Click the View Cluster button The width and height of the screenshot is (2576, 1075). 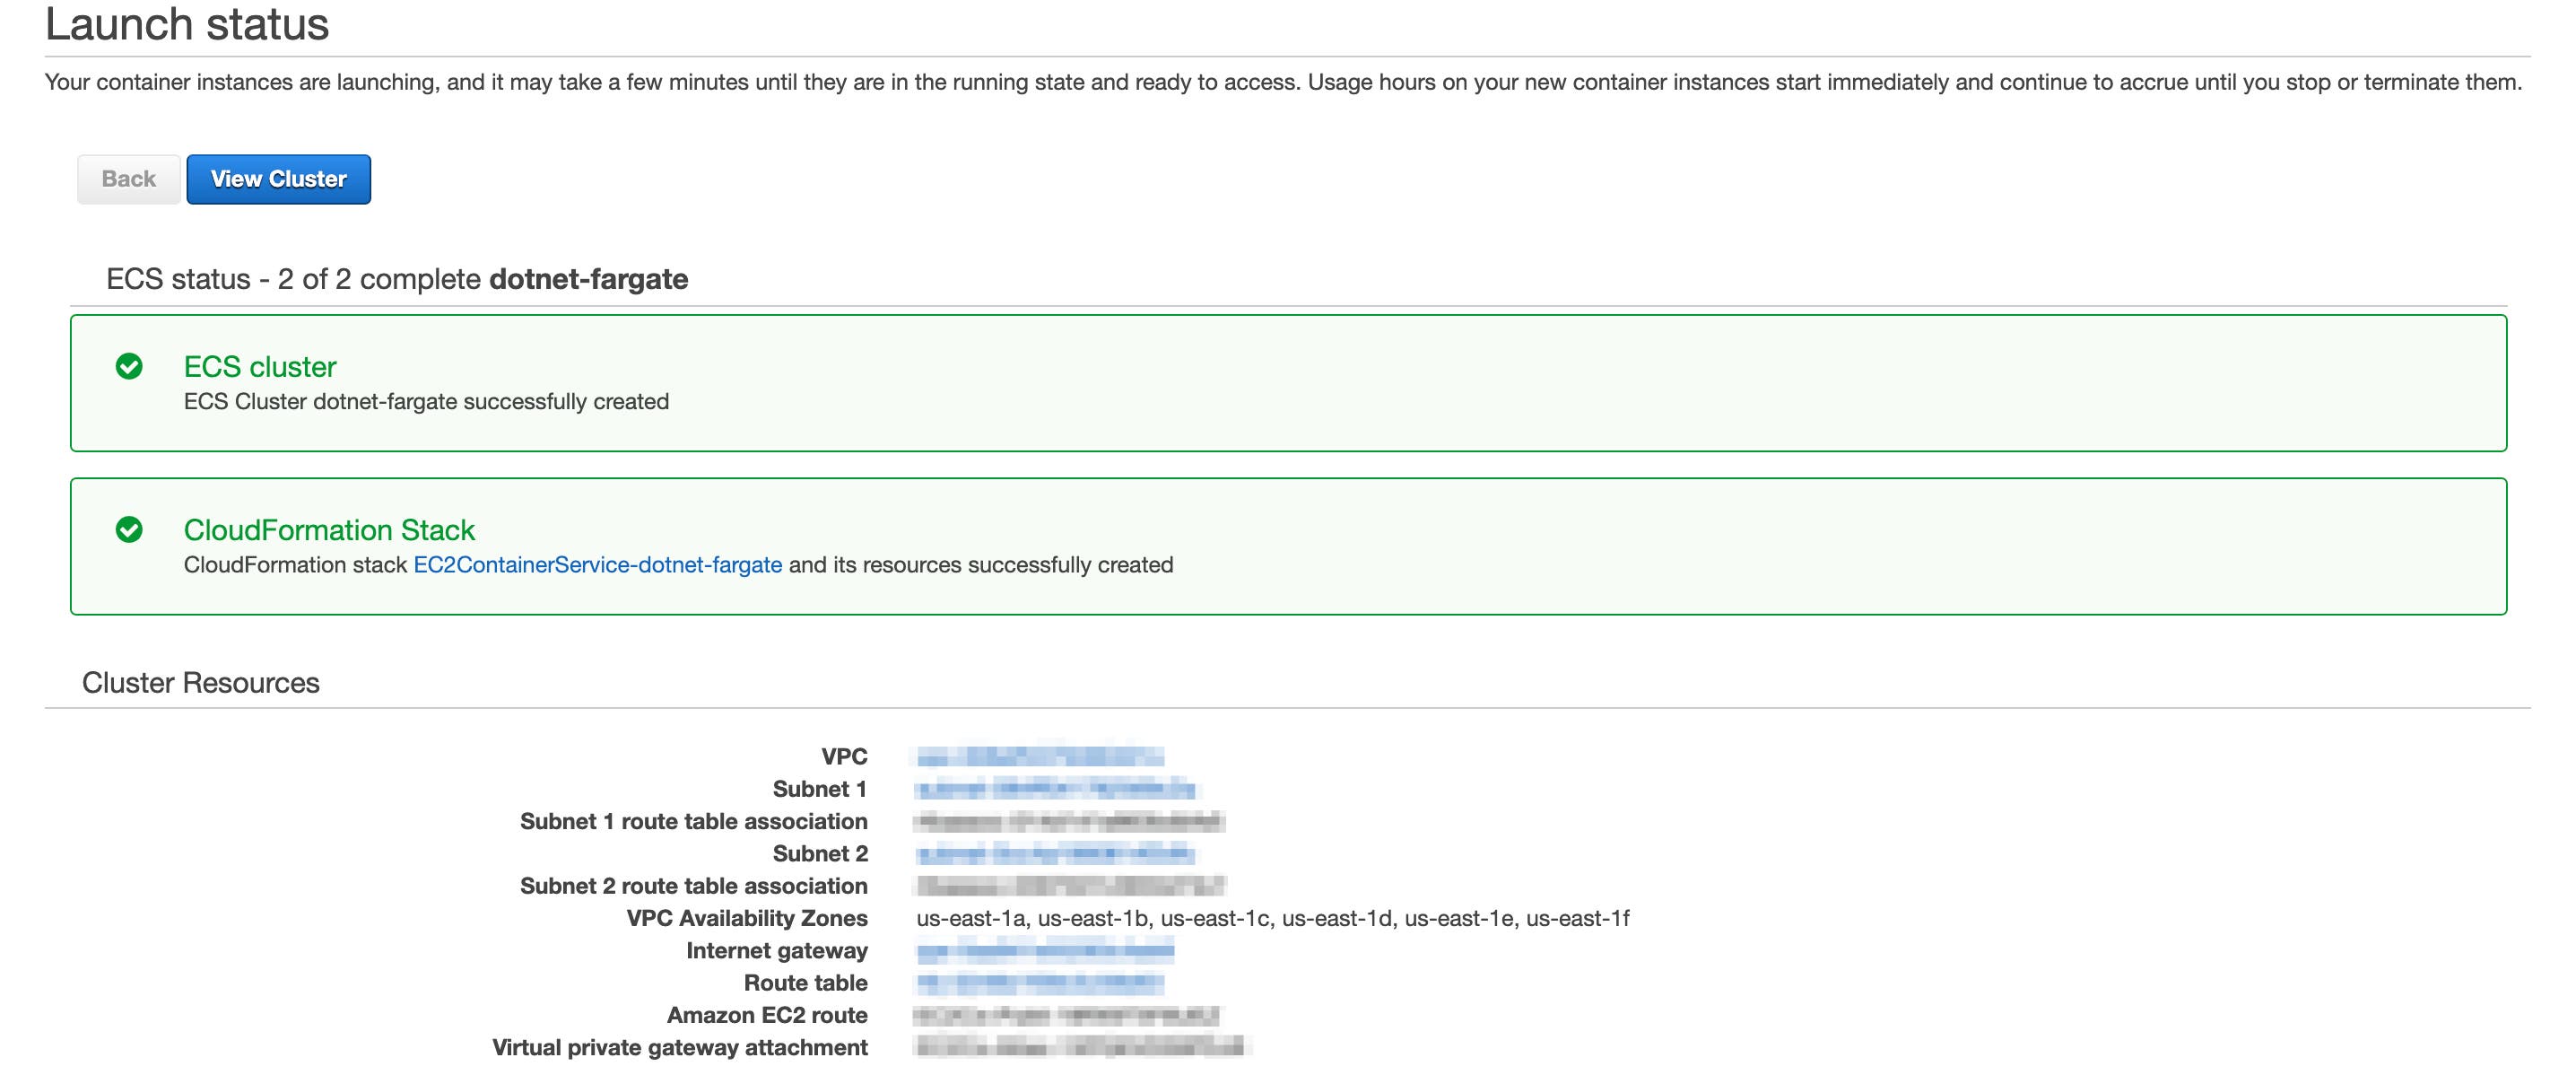tap(278, 179)
